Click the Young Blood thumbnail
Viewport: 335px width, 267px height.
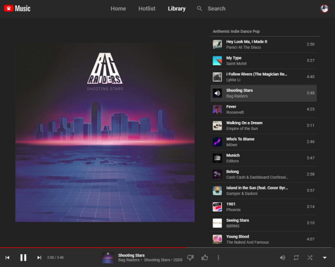pos(217,239)
